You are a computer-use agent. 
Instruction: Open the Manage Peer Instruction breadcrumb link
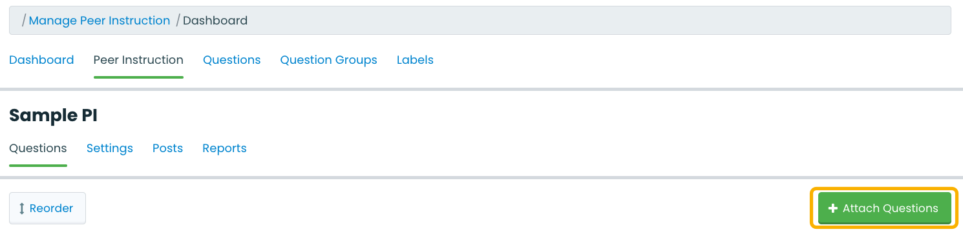coord(100,21)
